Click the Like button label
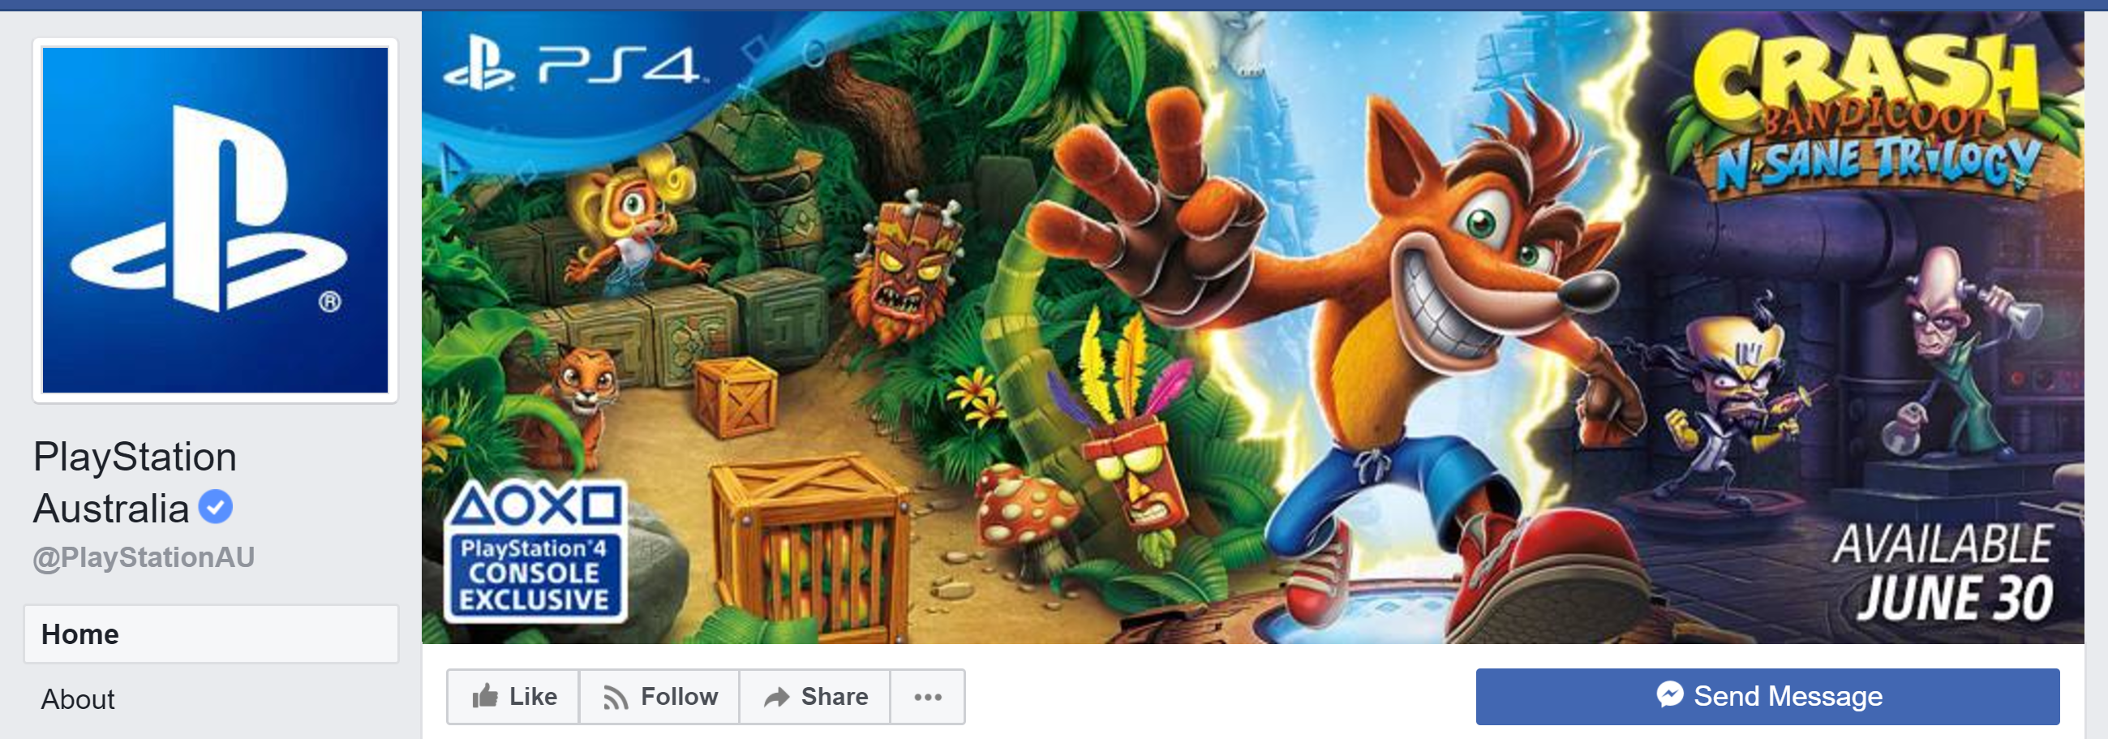Viewport: 2108px width, 739px height. pyautogui.click(x=533, y=697)
